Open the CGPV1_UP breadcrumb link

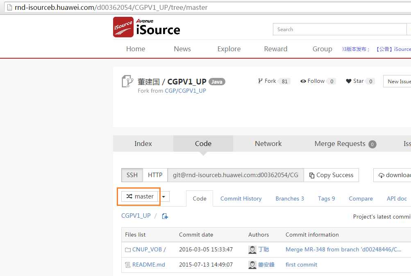136,216
